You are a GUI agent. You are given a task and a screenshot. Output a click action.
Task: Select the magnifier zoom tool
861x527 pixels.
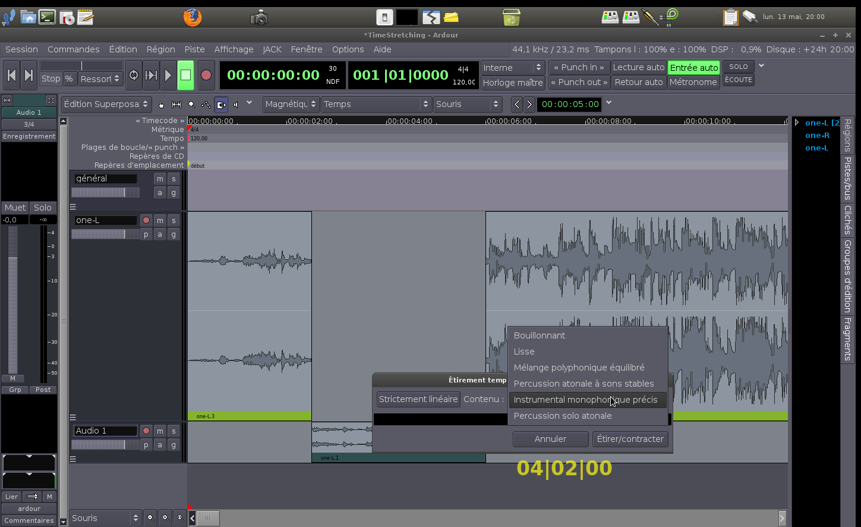tap(191, 105)
